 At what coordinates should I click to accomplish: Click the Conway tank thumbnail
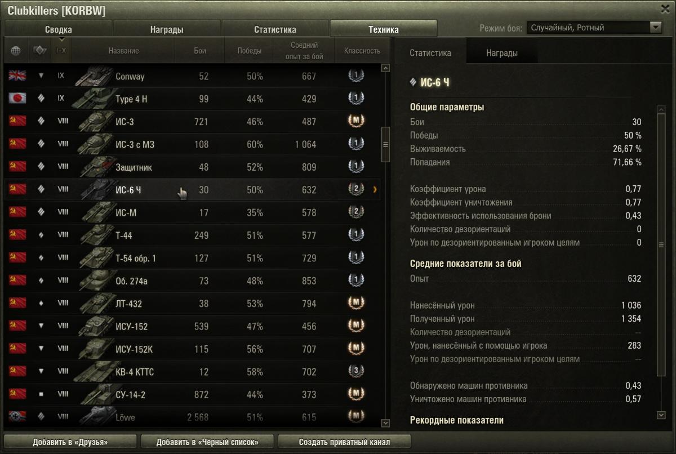point(93,76)
